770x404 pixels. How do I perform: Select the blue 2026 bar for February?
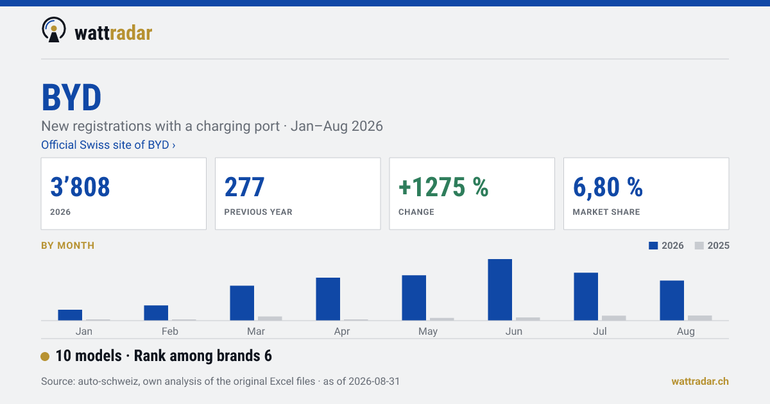pos(156,313)
